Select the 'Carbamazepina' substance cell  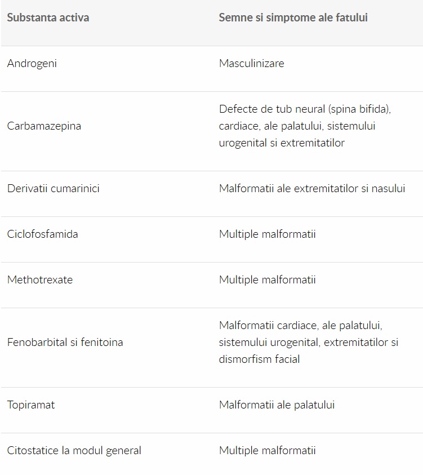coord(44,126)
